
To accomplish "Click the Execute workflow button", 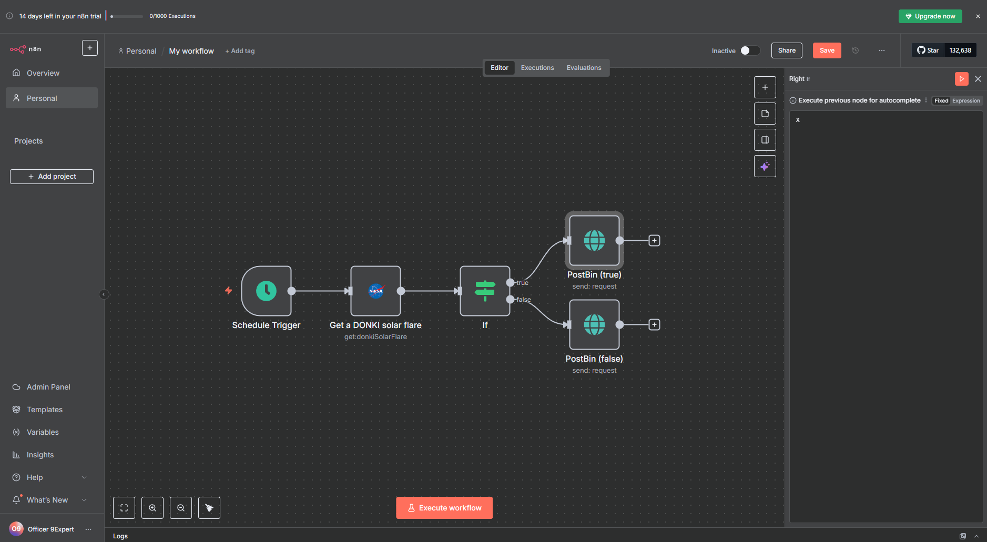I will point(444,508).
